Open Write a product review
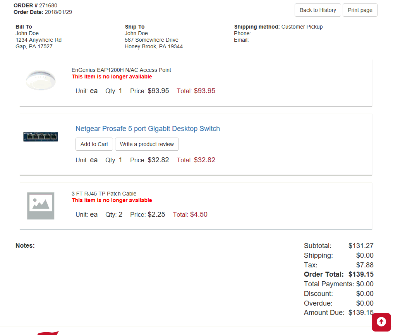393x335 pixels. [147, 144]
